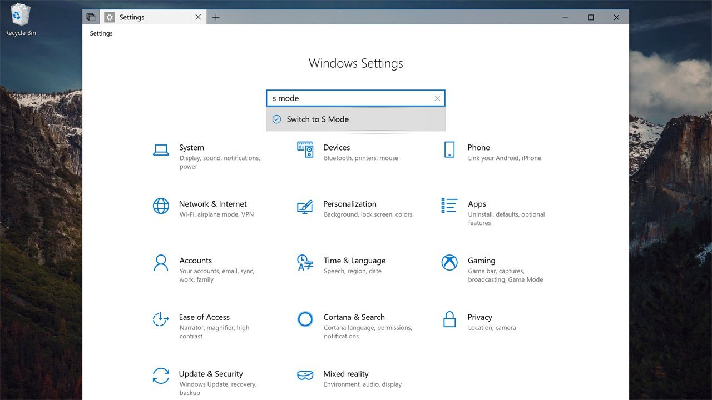This screenshot has height=400, width=712.
Task: Open the Apps category title
Action: coord(477,204)
